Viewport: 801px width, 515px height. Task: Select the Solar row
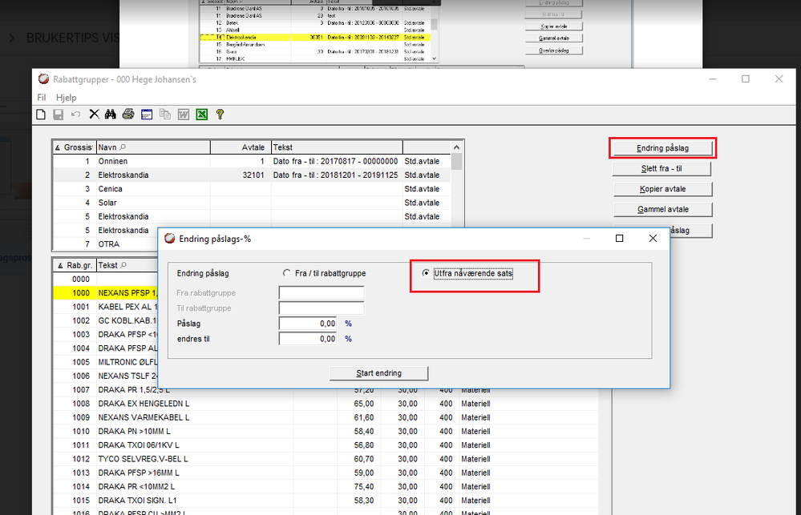pyautogui.click(x=252, y=203)
